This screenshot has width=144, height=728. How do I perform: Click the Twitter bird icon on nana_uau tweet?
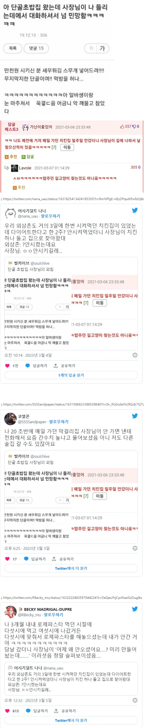[x=135, y=210]
